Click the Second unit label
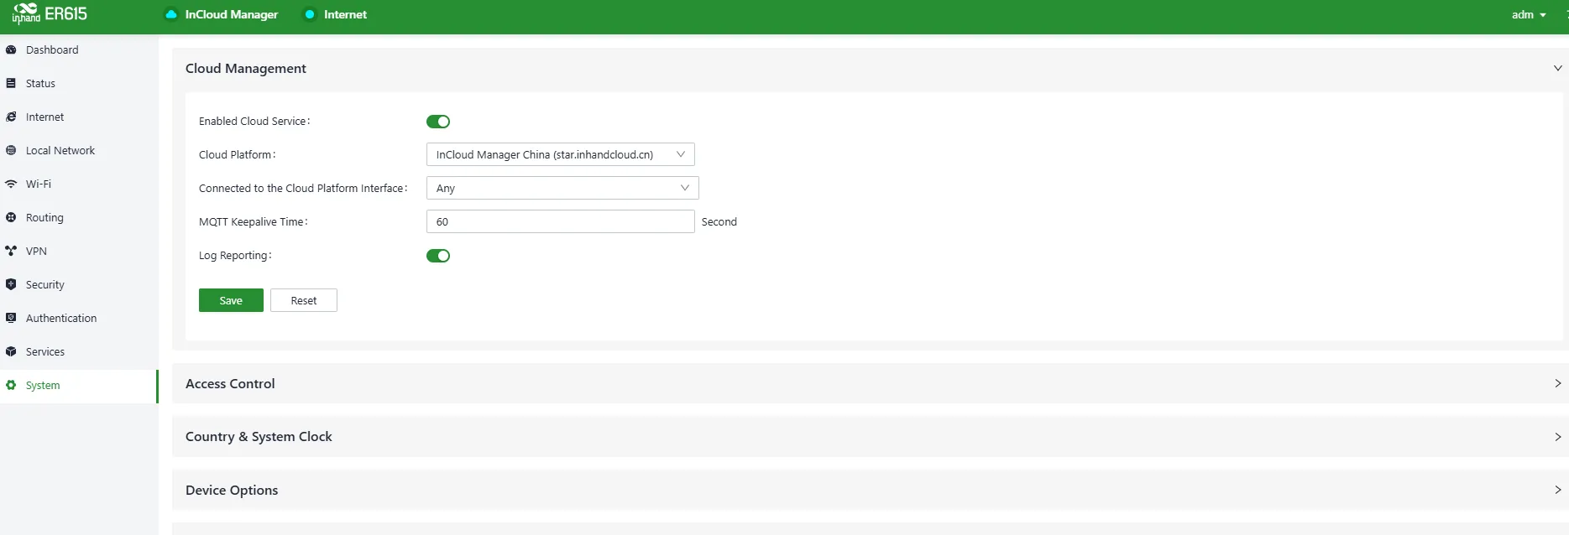Screen dimensions: 1569x535 (x=719, y=221)
